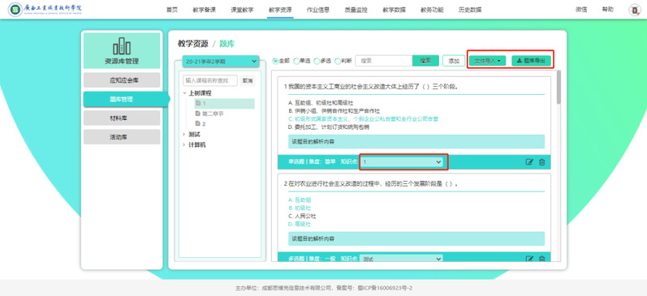This screenshot has height=296, width=647.
Task: Click 取消 next to course search
Action: click(x=248, y=80)
